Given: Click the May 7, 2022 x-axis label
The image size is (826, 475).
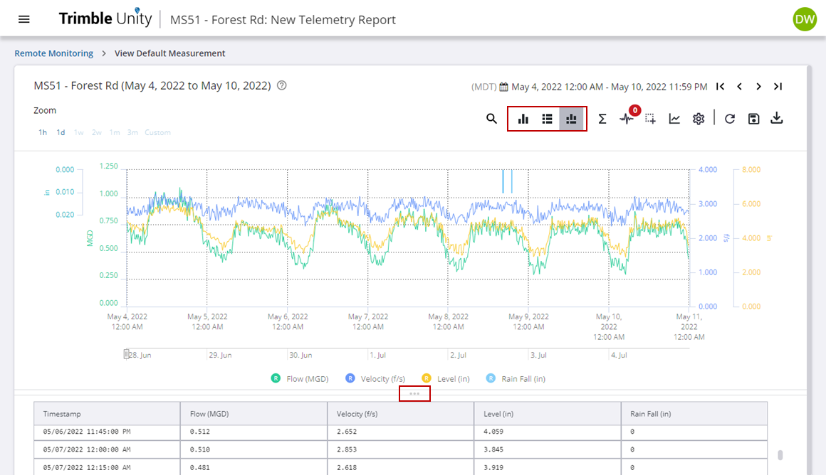Looking at the screenshot, I should [367, 321].
